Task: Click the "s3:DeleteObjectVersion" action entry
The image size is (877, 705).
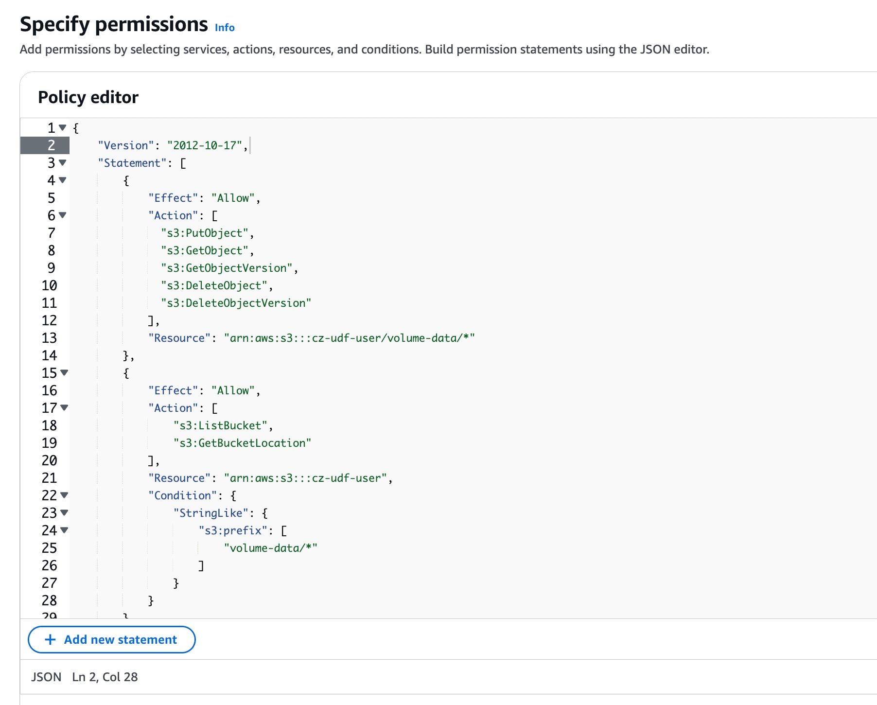Action: 236,303
